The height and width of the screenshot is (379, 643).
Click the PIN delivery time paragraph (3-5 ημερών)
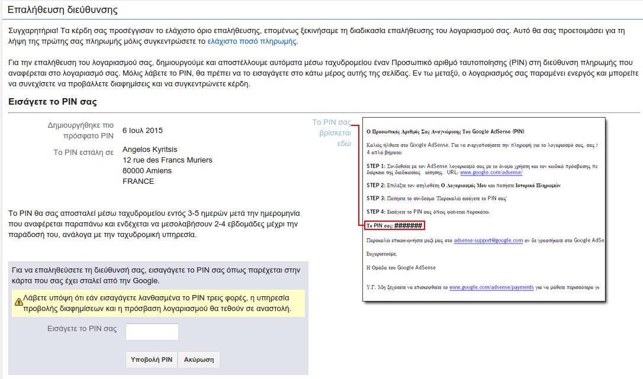[x=154, y=224]
